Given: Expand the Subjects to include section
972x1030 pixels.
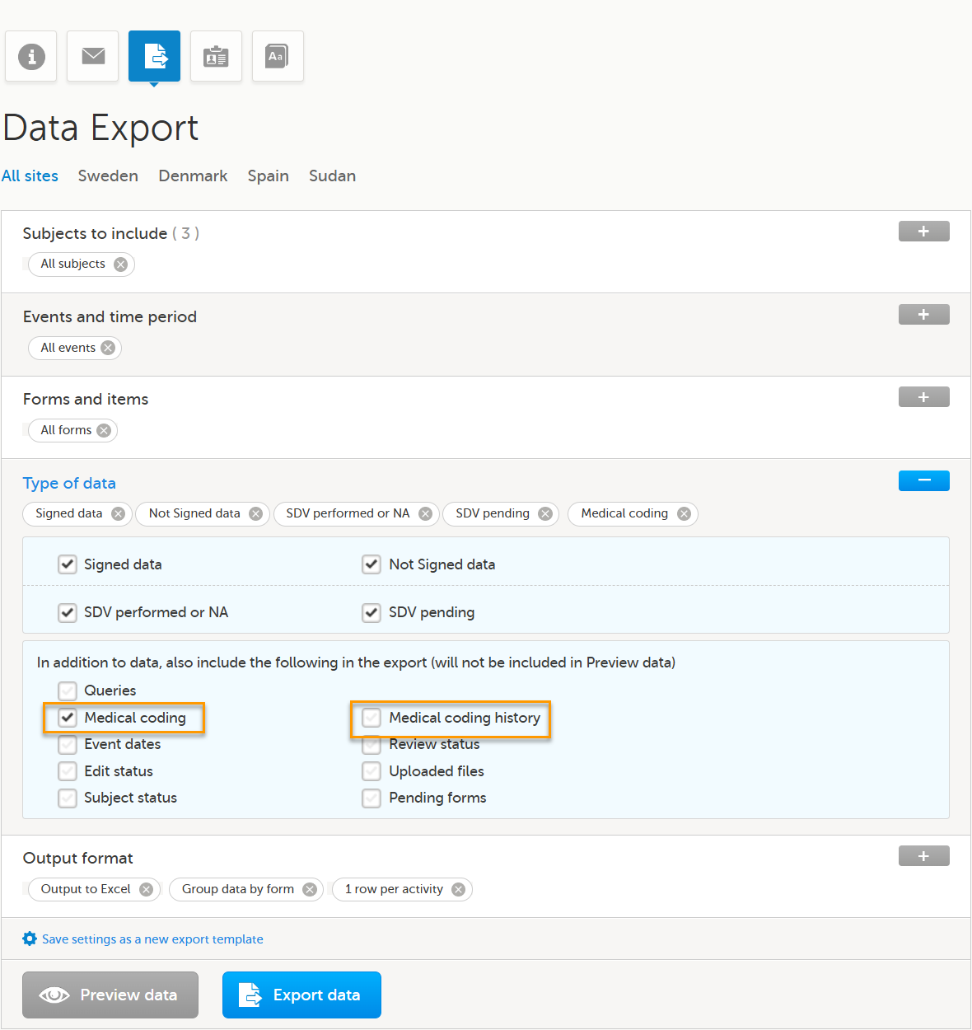Looking at the screenshot, I should pyautogui.click(x=923, y=232).
